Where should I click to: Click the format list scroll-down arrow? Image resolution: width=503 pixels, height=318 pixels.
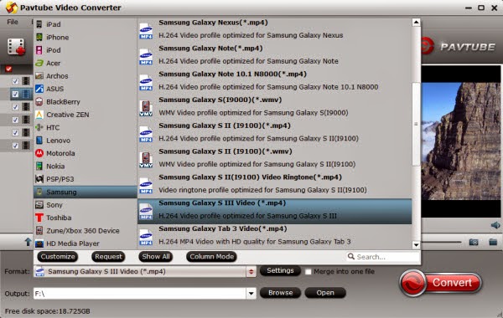click(x=416, y=245)
